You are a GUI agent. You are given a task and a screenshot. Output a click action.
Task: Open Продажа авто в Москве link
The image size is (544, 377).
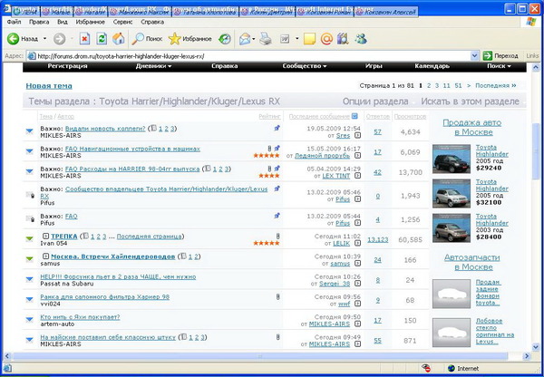(471, 127)
